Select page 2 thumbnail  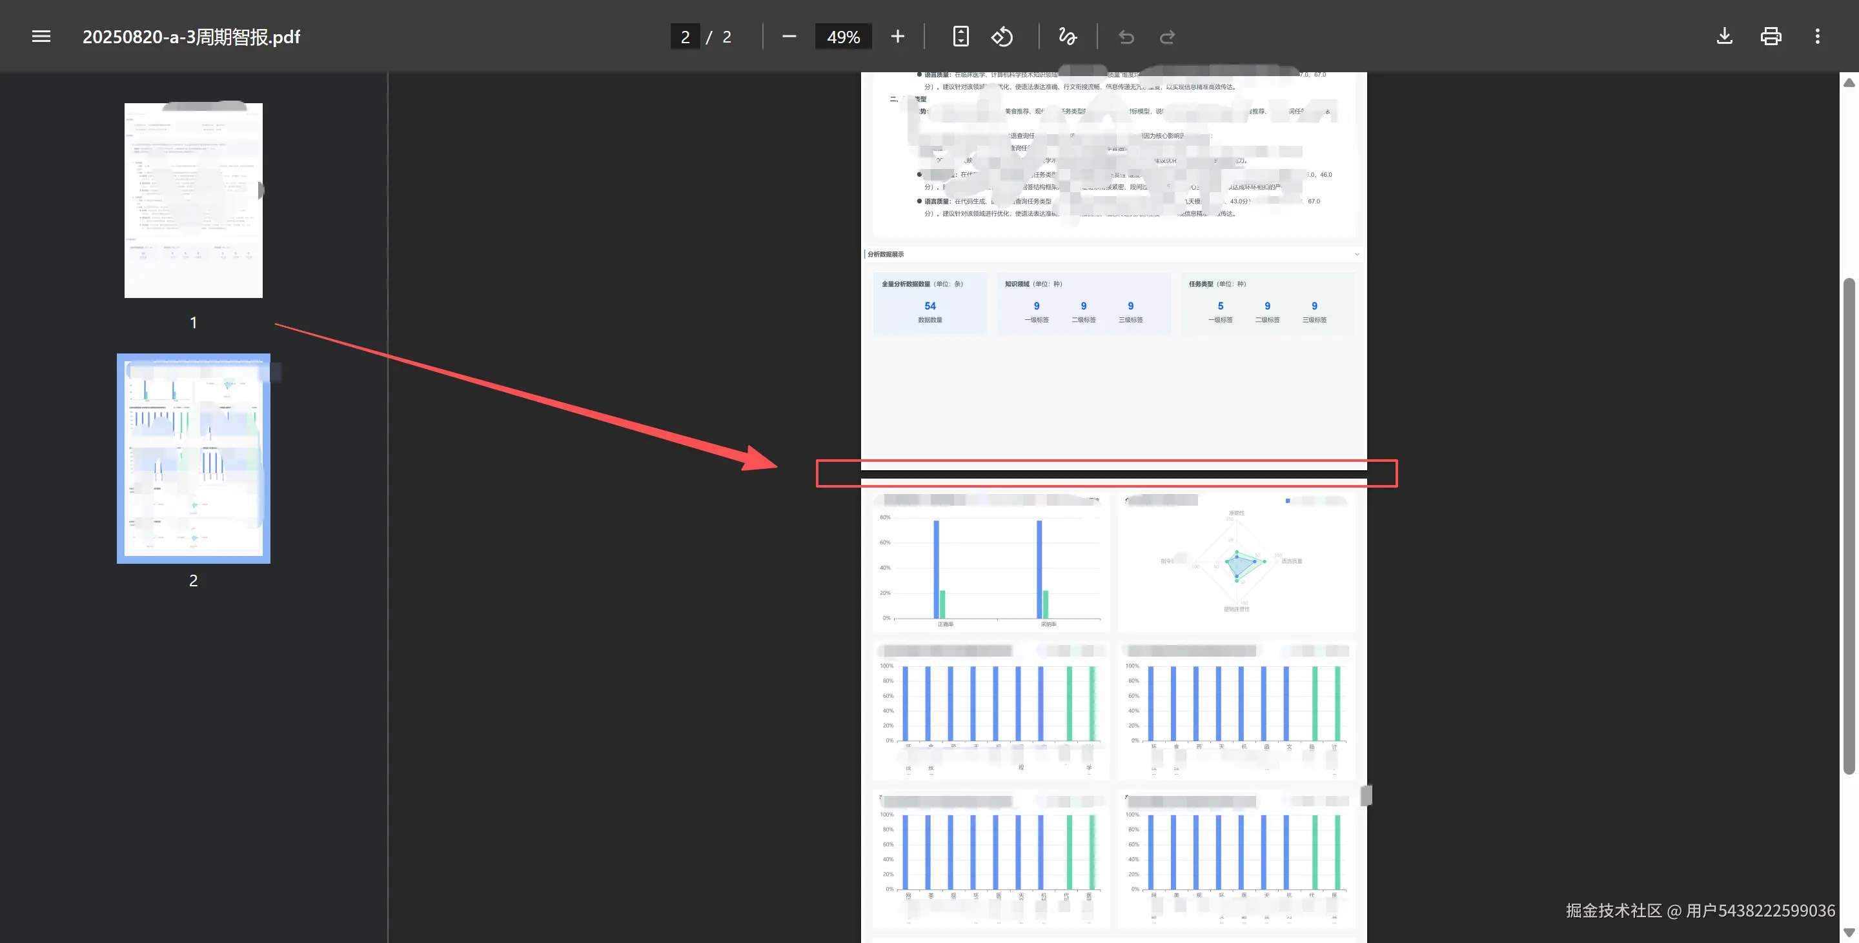[x=194, y=458]
